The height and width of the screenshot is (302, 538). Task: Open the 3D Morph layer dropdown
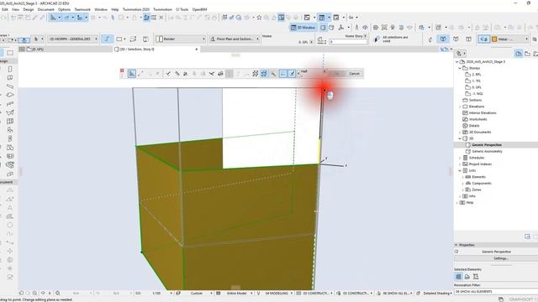[72, 39]
